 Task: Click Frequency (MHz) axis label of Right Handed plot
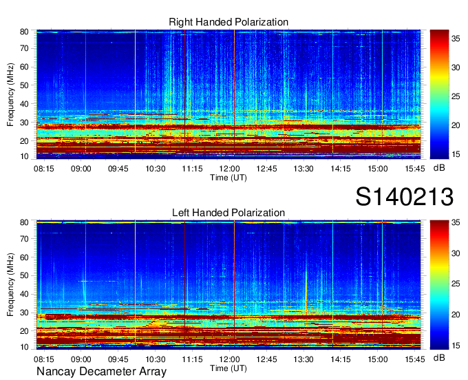click(10, 94)
